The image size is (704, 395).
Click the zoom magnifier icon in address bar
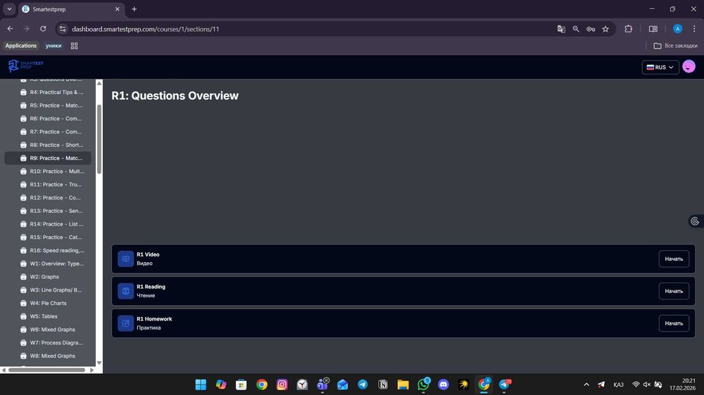[x=576, y=29]
